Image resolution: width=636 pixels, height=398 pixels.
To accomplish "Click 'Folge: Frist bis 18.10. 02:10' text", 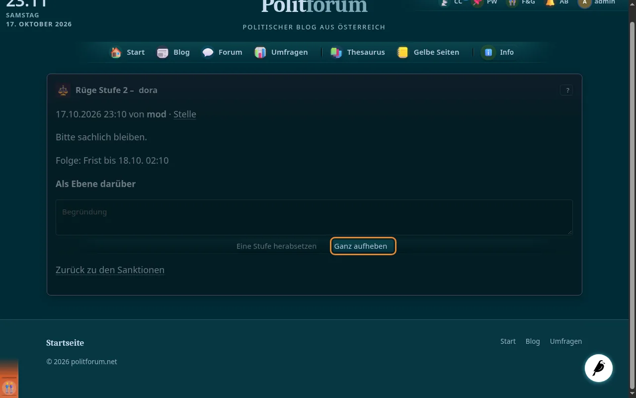I will tap(112, 160).
